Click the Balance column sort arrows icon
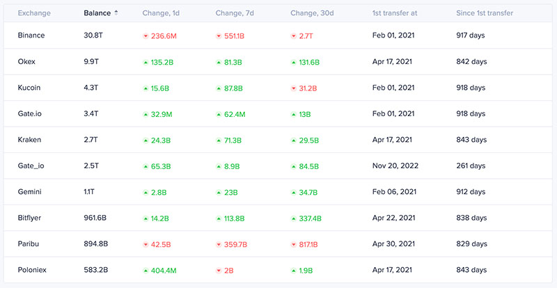Image resolution: width=557 pixels, height=288 pixels. pos(116,13)
